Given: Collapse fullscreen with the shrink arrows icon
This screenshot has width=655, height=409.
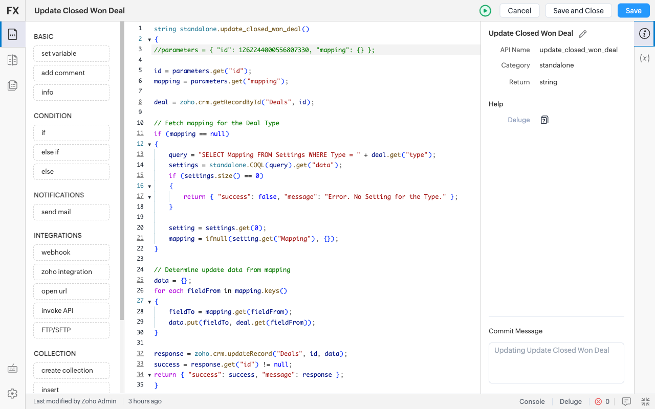Looking at the screenshot, I should [x=645, y=402].
